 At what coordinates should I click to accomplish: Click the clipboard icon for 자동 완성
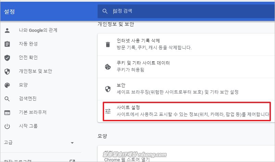pyautogui.click(x=7, y=44)
